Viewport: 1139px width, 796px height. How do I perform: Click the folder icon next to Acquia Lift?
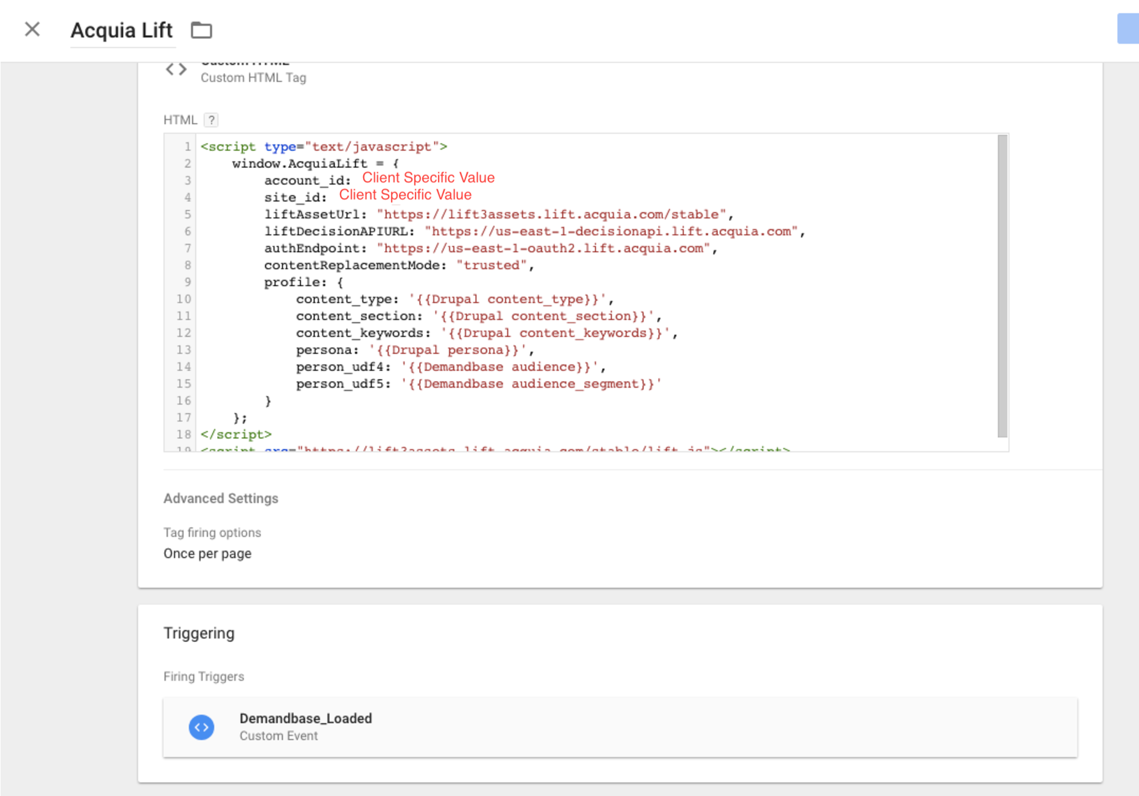click(x=201, y=30)
